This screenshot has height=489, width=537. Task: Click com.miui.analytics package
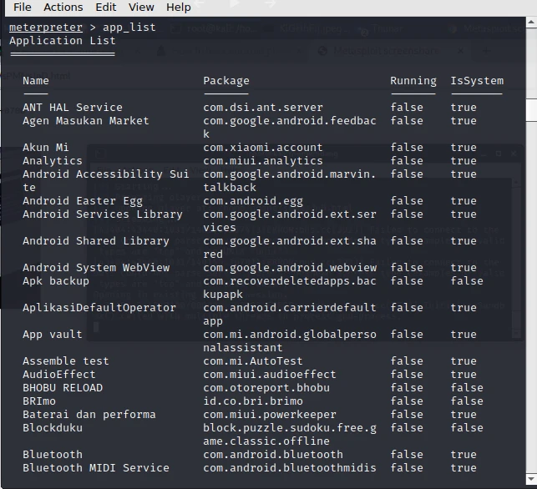coord(263,161)
